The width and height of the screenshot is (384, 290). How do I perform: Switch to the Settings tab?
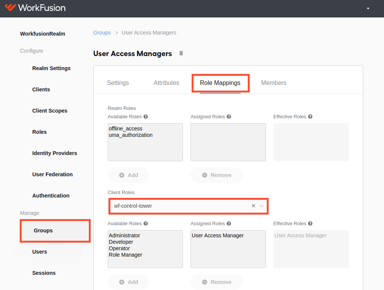click(x=118, y=83)
